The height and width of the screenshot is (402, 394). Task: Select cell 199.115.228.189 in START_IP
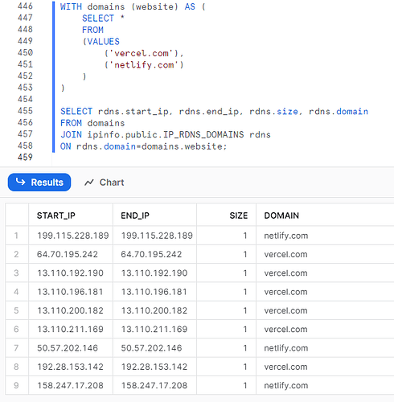point(73,236)
